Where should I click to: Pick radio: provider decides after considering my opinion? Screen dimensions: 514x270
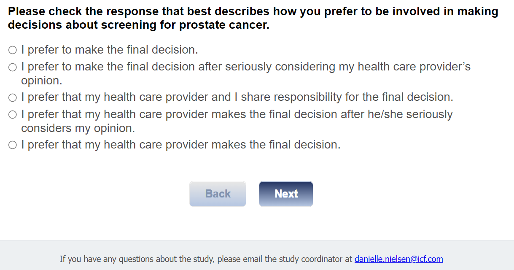pos(13,115)
